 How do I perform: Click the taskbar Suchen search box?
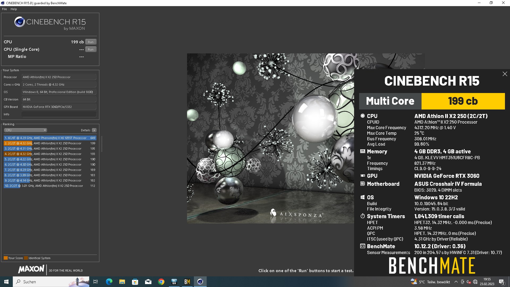click(x=51, y=282)
